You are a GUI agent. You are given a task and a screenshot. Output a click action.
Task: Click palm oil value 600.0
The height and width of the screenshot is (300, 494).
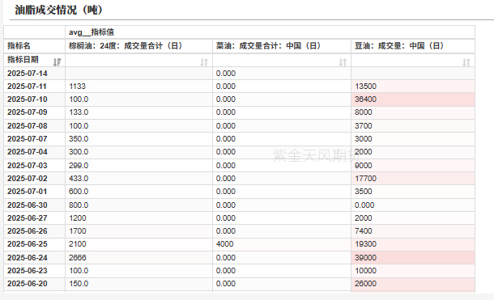click(79, 192)
